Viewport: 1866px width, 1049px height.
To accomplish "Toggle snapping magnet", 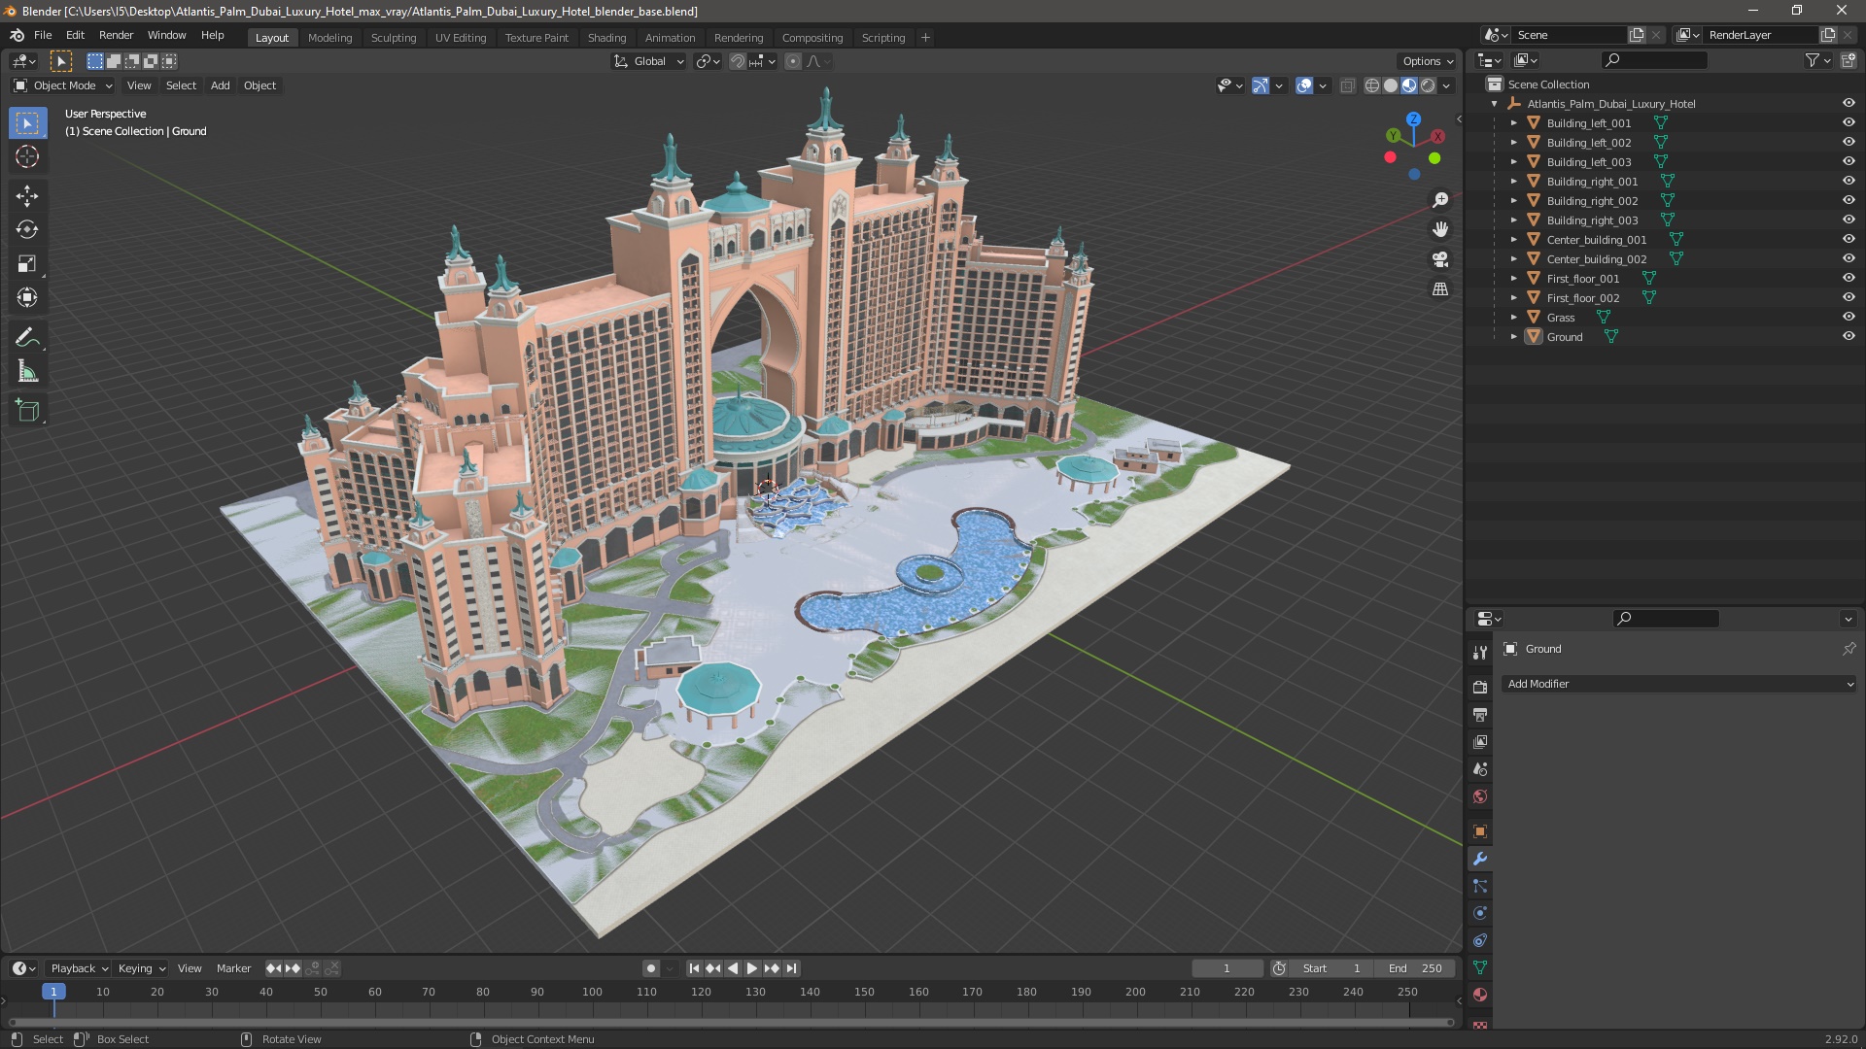I will pos(737,61).
